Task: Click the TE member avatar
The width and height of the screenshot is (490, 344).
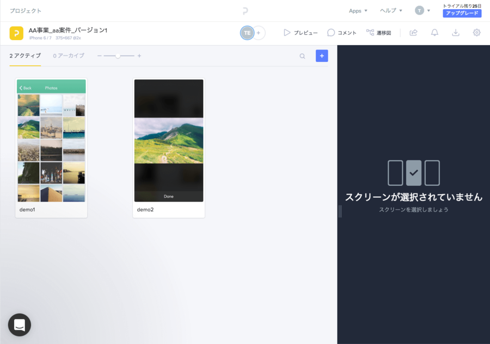Action: [x=247, y=33]
